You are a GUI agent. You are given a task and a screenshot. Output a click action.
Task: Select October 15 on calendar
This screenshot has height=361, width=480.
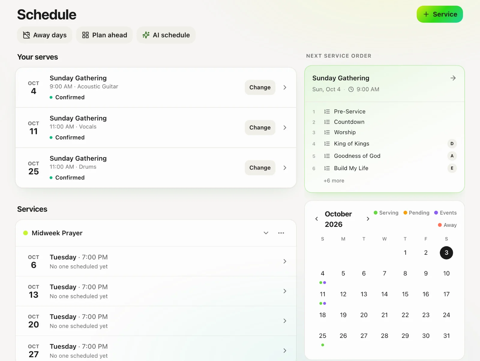[405, 294]
